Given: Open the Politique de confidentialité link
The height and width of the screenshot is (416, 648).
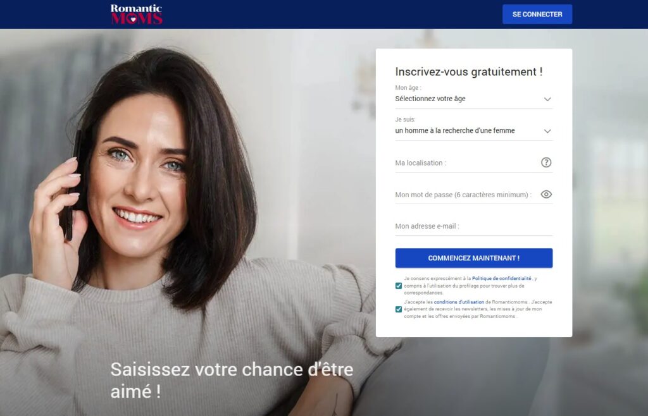Looking at the screenshot, I should click(x=501, y=279).
